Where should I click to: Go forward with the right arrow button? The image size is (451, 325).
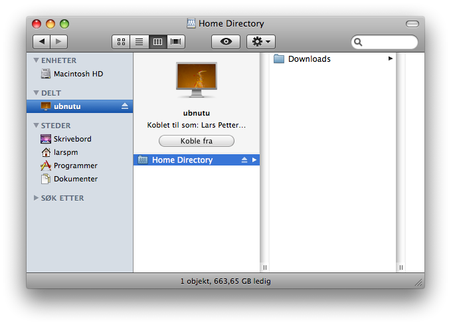(x=58, y=42)
